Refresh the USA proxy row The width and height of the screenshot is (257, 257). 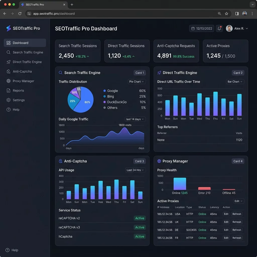click(x=237, y=214)
